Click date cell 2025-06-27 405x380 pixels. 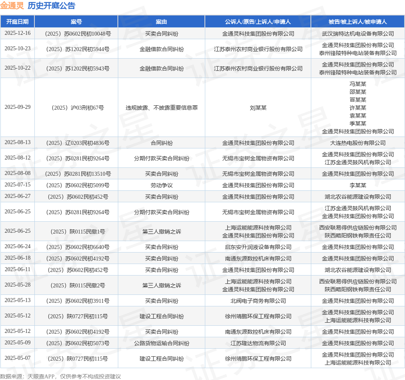(x=17, y=196)
